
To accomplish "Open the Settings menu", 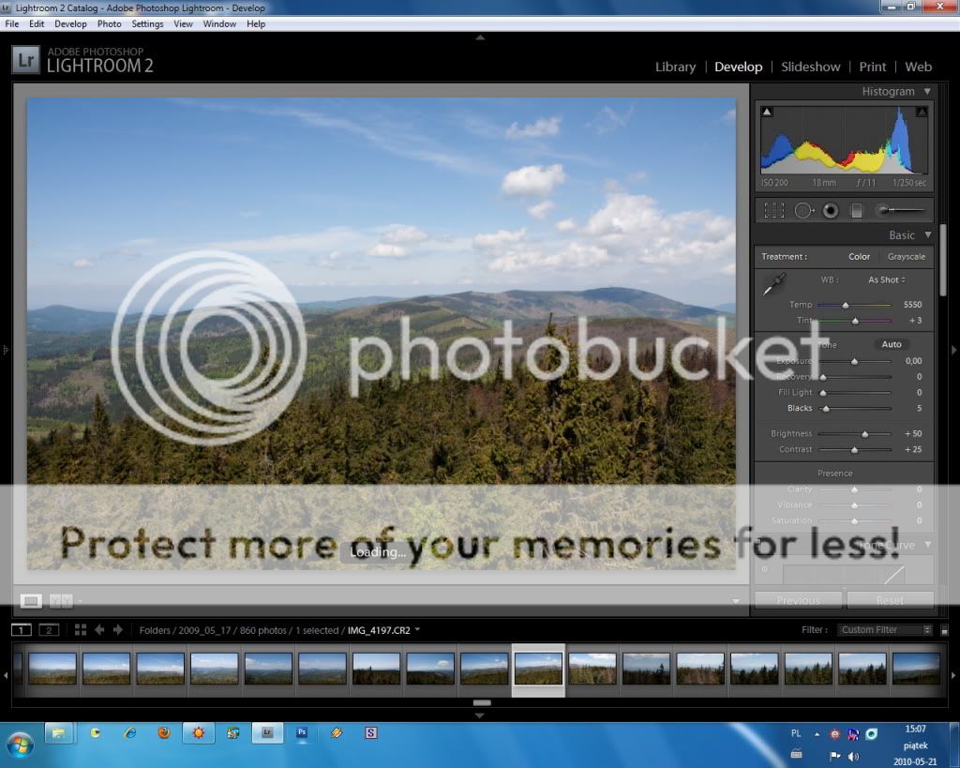I will pyautogui.click(x=147, y=23).
